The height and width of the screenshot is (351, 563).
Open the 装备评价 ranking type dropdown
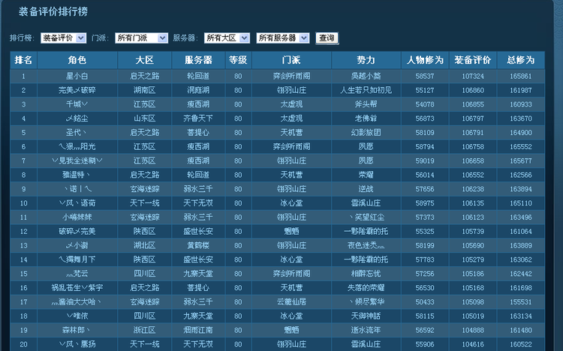coord(63,37)
